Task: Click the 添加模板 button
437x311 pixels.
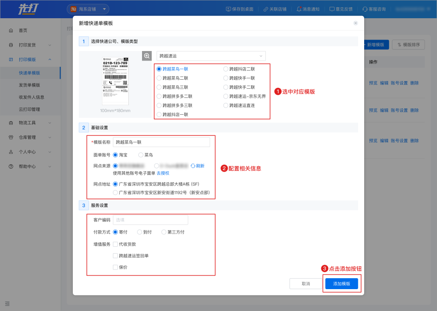Action: coord(341,284)
